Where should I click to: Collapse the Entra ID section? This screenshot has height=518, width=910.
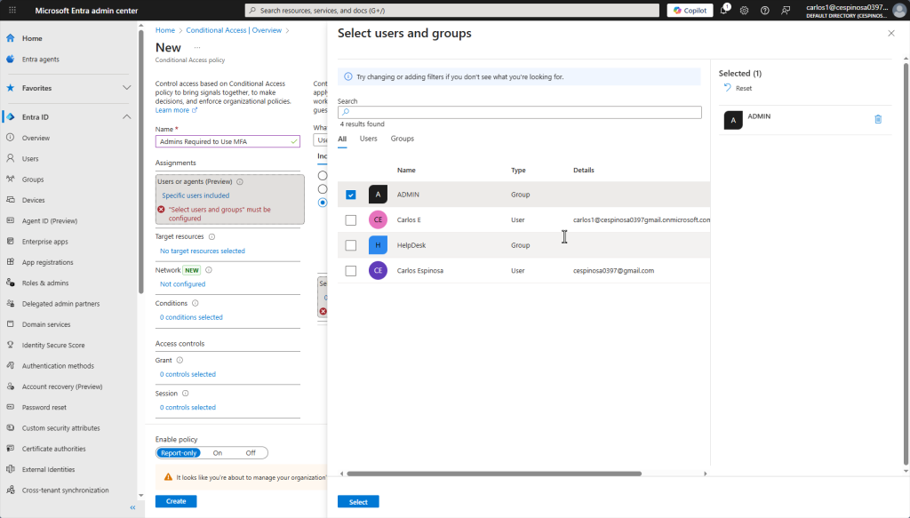(126, 117)
